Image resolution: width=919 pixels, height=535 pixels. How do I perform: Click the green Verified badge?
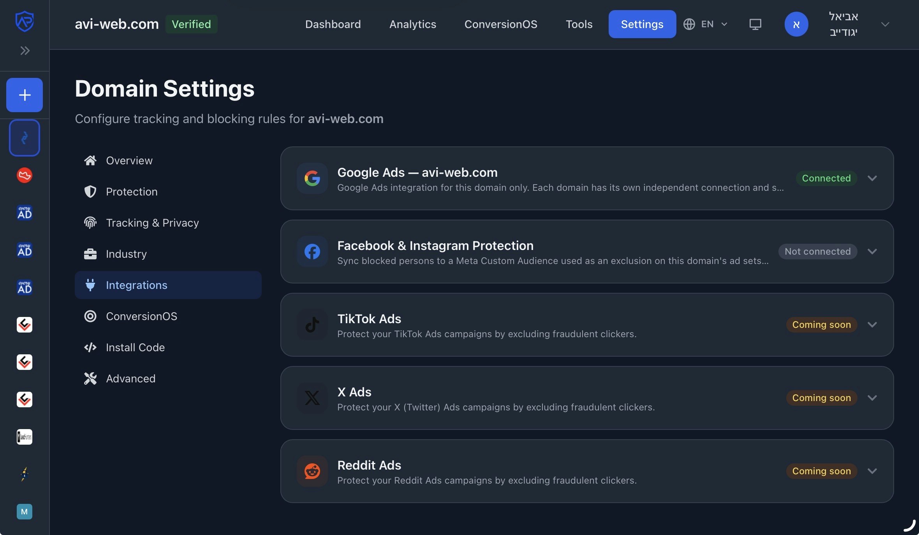(191, 24)
